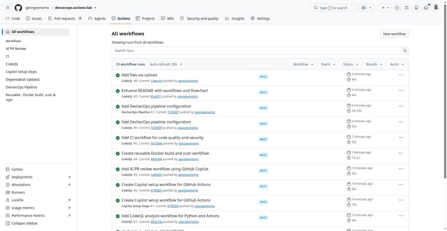447x231 pixels.
Task: Open repository switcher caret next to devsecops-actions-lab
Action: (x=95, y=8)
